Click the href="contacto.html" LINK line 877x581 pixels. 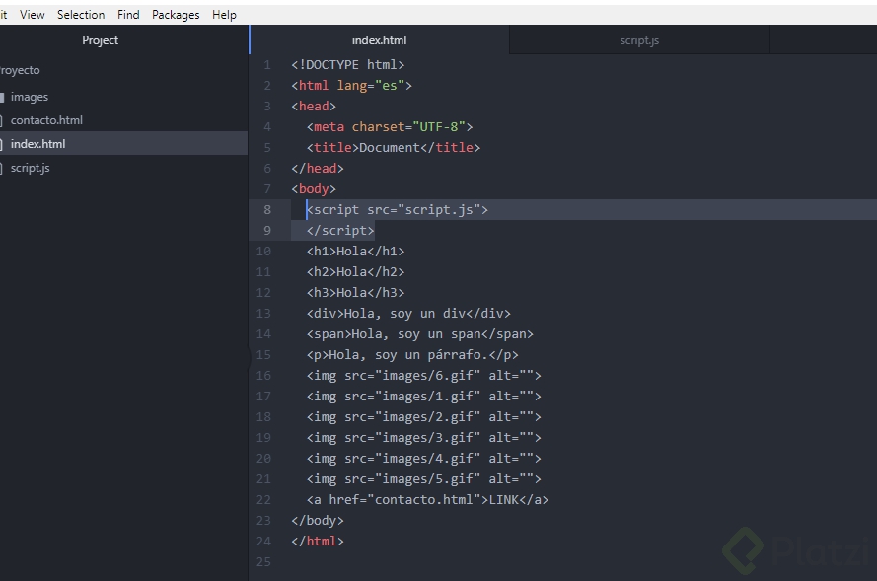[428, 499]
